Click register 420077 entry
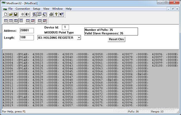181x115 pixels. (x=135, y=54)
